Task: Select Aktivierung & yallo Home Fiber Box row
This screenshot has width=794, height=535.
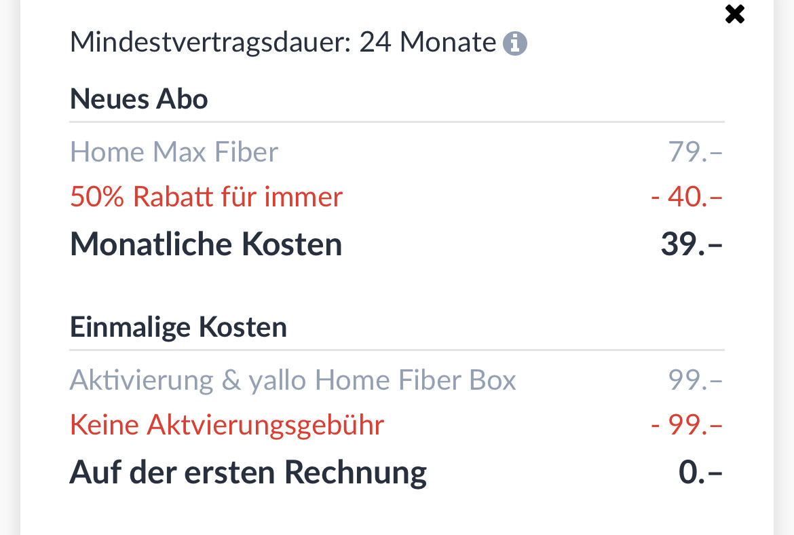Action: (292, 380)
